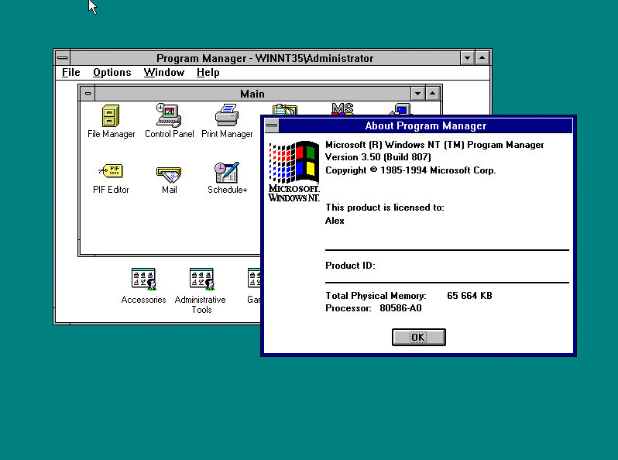Minimize the Program Manager window with its down arrow

[468, 58]
